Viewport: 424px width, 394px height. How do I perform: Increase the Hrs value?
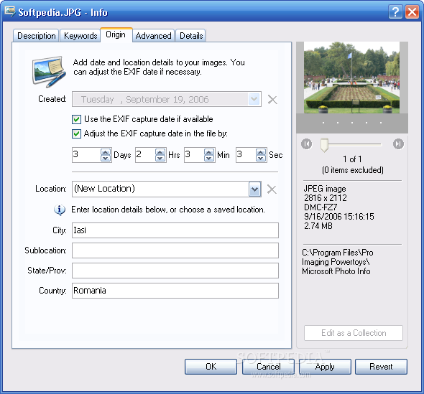pyautogui.click(x=160, y=152)
